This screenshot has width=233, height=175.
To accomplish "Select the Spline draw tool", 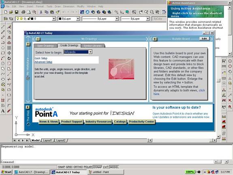I will 3,74.
